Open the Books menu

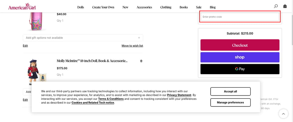coord(184,7)
